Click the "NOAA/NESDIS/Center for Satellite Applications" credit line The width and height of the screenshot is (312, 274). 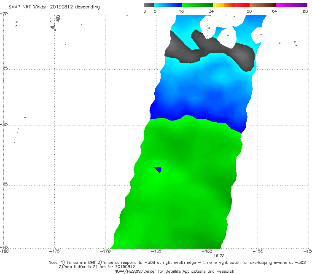[x=174, y=271]
